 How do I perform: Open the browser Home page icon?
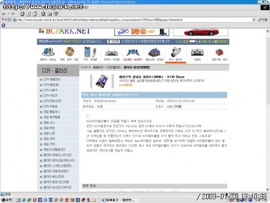point(35,14)
